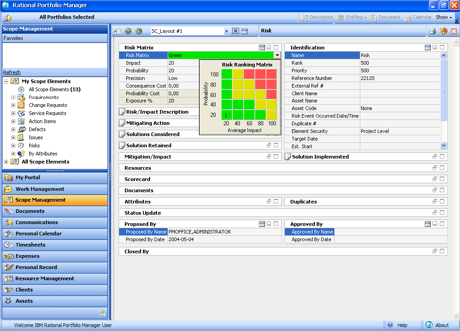Close the Risk view using the red X icon
This screenshot has width=460, height=331.
coord(454,31)
